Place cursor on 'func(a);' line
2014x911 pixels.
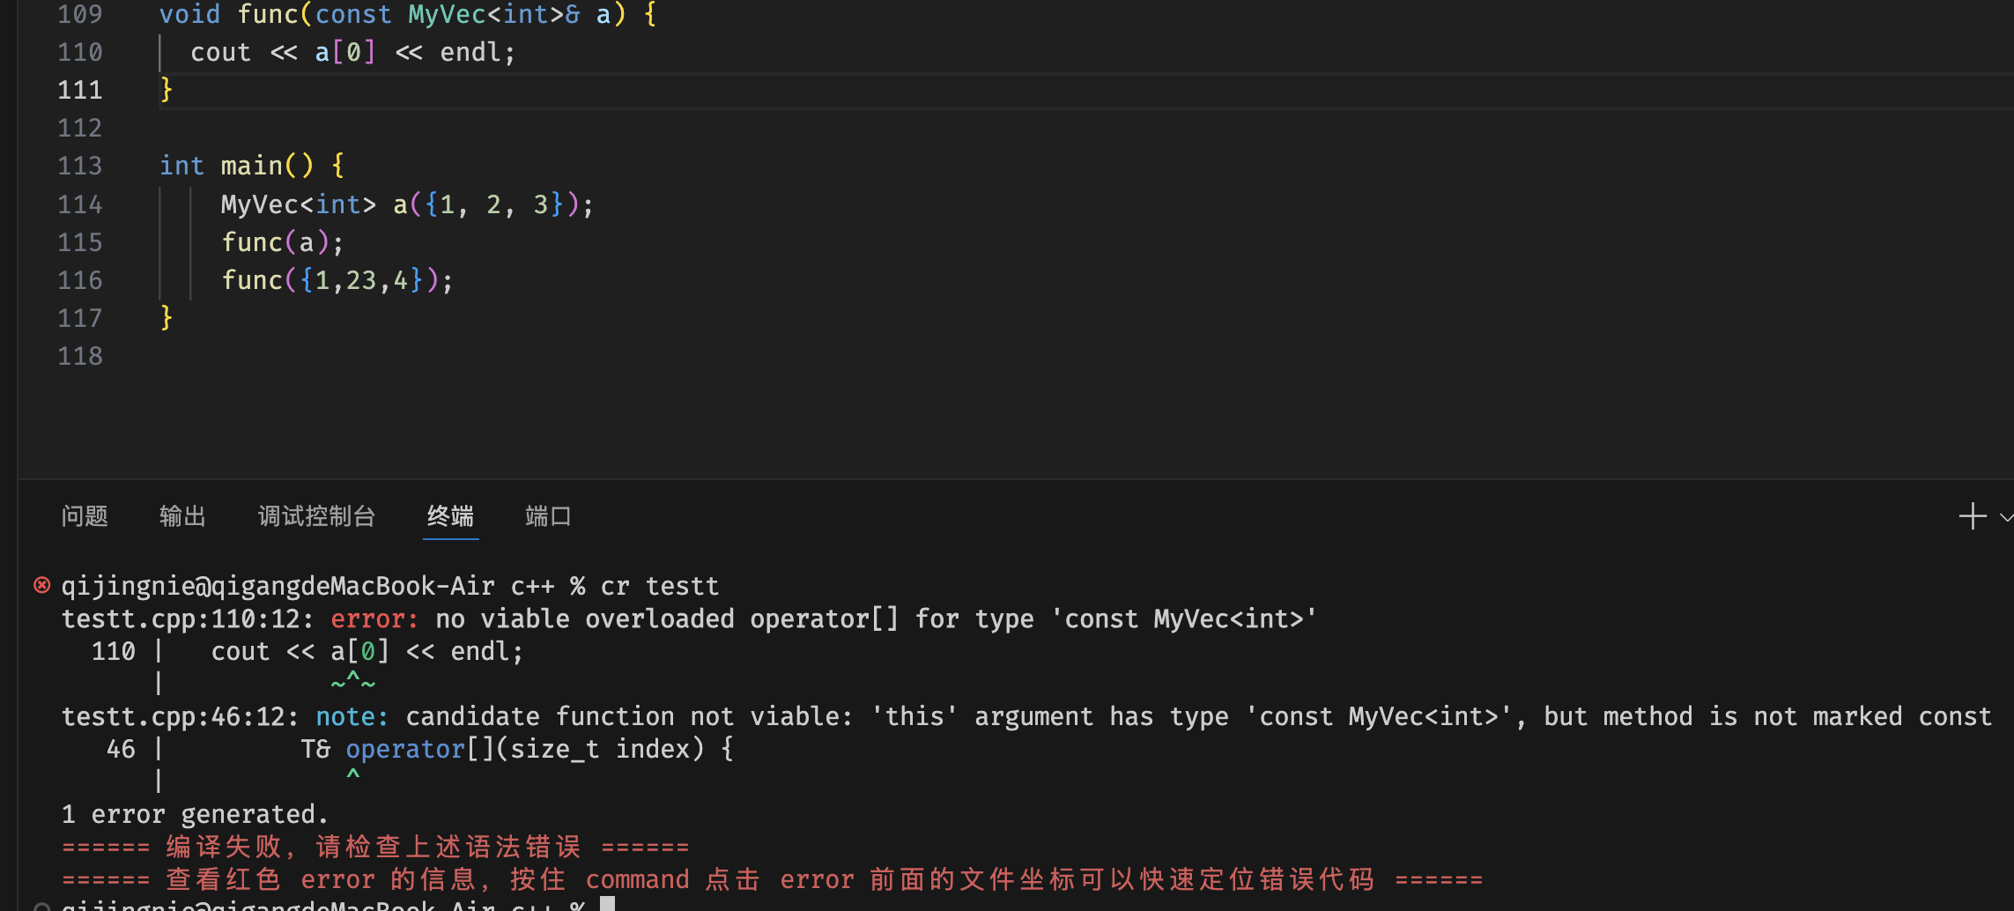[x=282, y=242]
